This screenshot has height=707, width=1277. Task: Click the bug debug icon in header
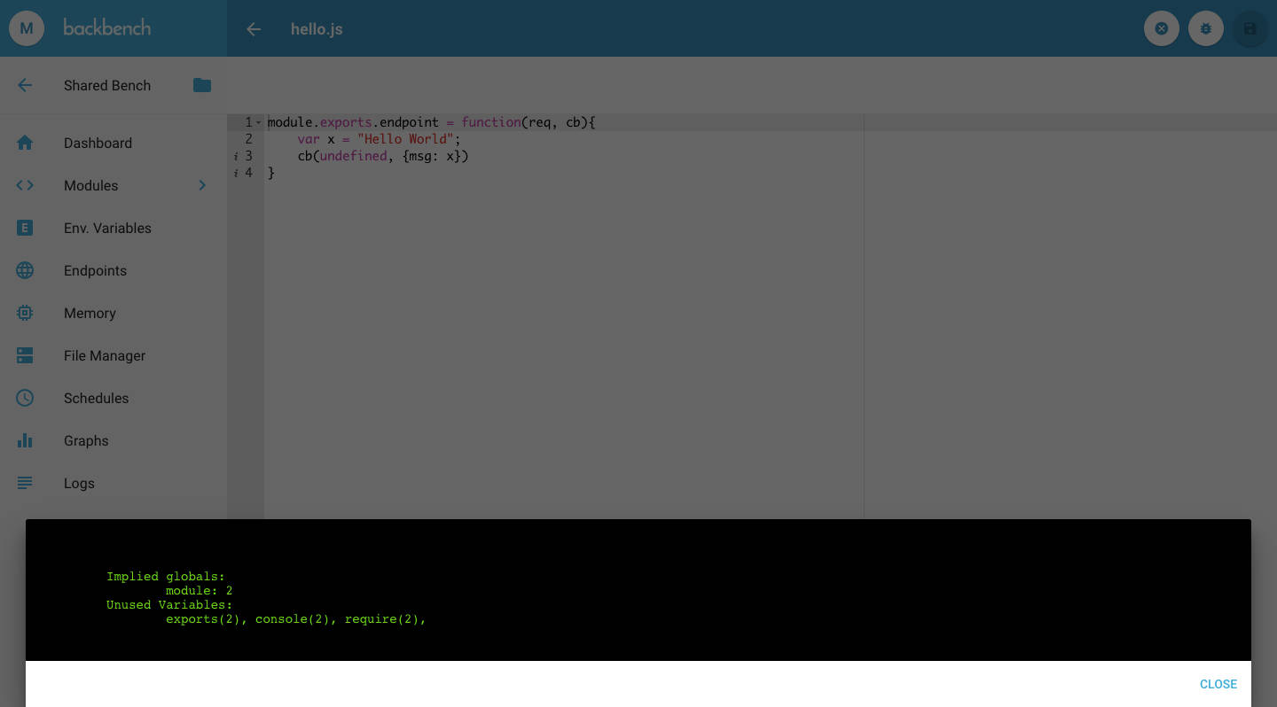1205,28
